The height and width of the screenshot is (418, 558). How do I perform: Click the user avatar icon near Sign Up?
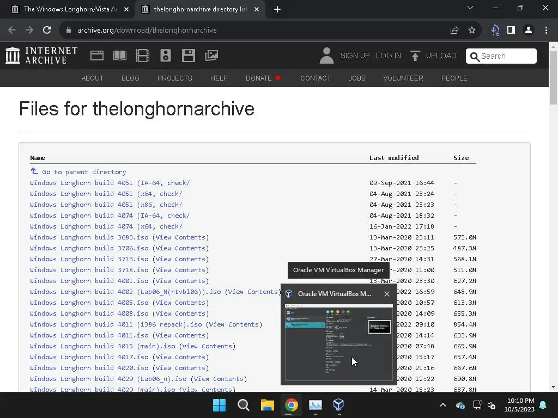click(326, 56)
